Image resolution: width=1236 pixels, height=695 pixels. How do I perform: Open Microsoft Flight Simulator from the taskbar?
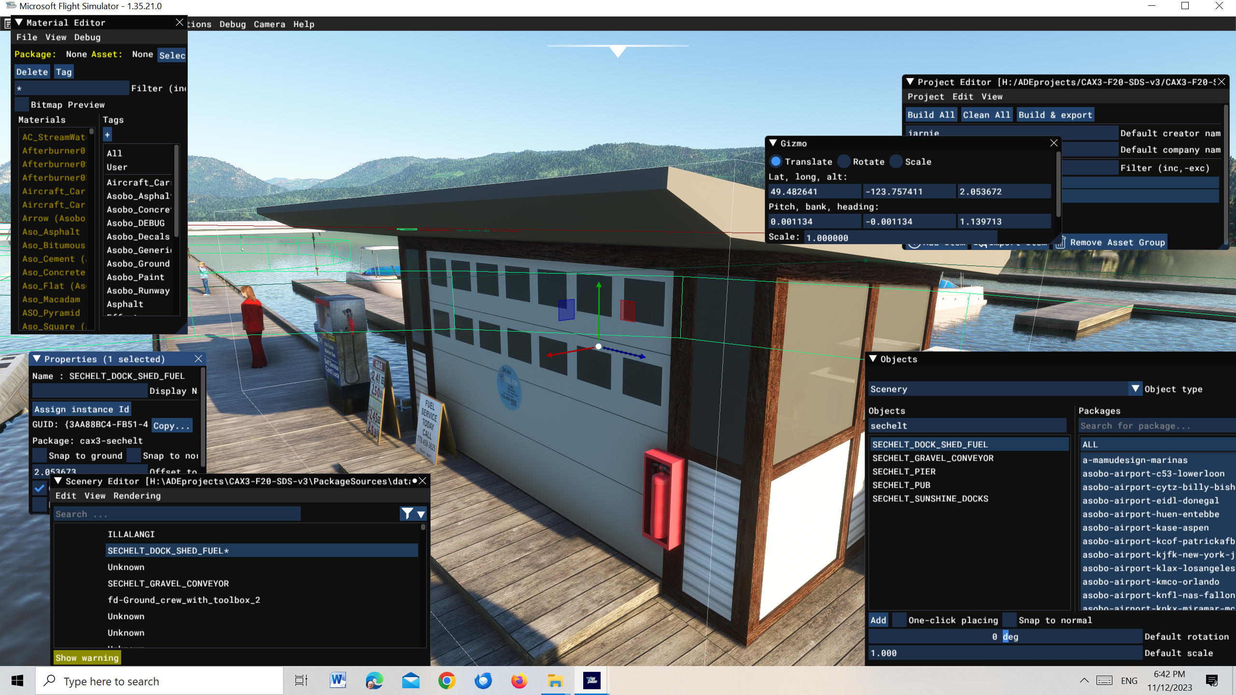(591, 681)
